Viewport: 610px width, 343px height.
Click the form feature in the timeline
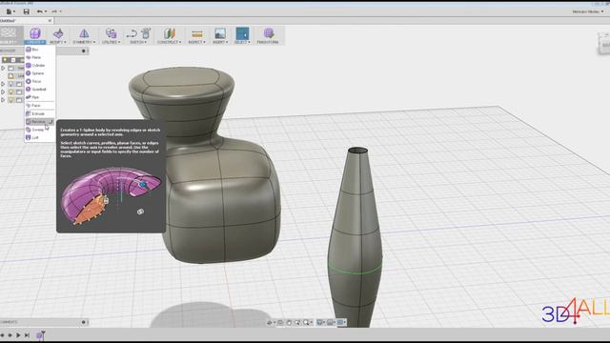[x=39, y=335]
